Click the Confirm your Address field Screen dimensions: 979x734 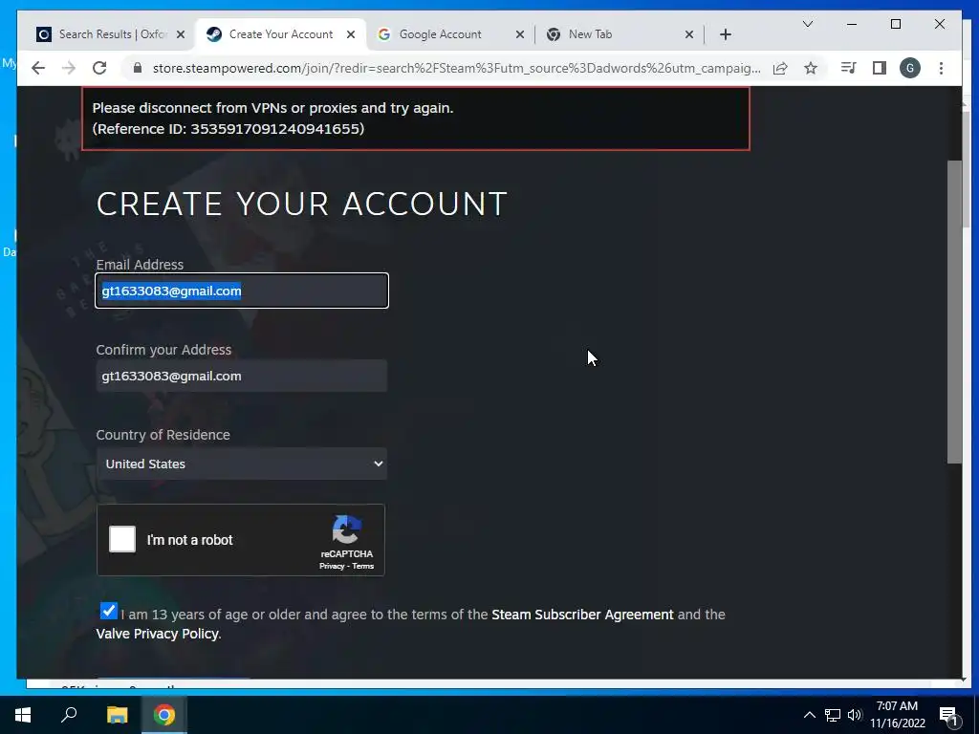[x=242, y=376]
